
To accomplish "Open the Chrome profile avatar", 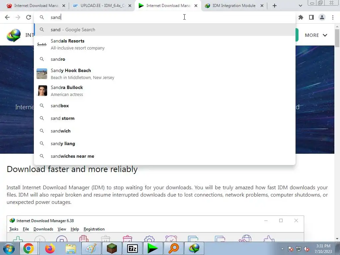I will 322,17.
